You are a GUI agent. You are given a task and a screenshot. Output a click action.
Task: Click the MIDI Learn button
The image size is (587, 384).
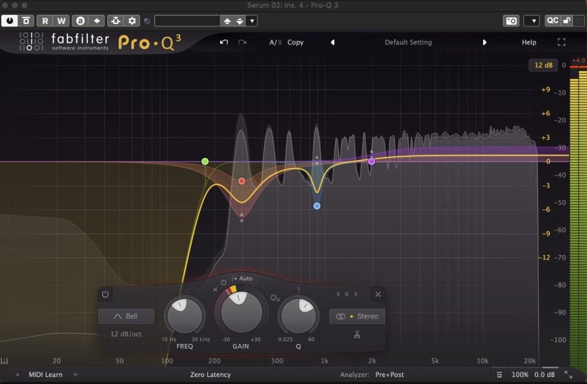[x=45, y=375]
